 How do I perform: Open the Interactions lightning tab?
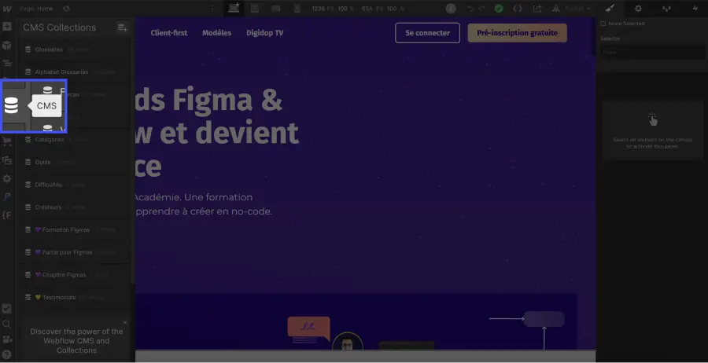coord(695,8)
